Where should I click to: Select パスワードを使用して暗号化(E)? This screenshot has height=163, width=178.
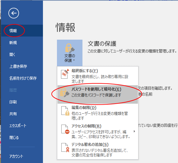click(98, 94)
